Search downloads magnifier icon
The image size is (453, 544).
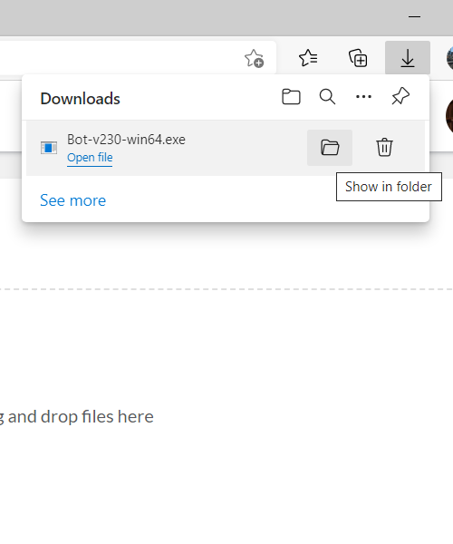[x=327, y=97]
